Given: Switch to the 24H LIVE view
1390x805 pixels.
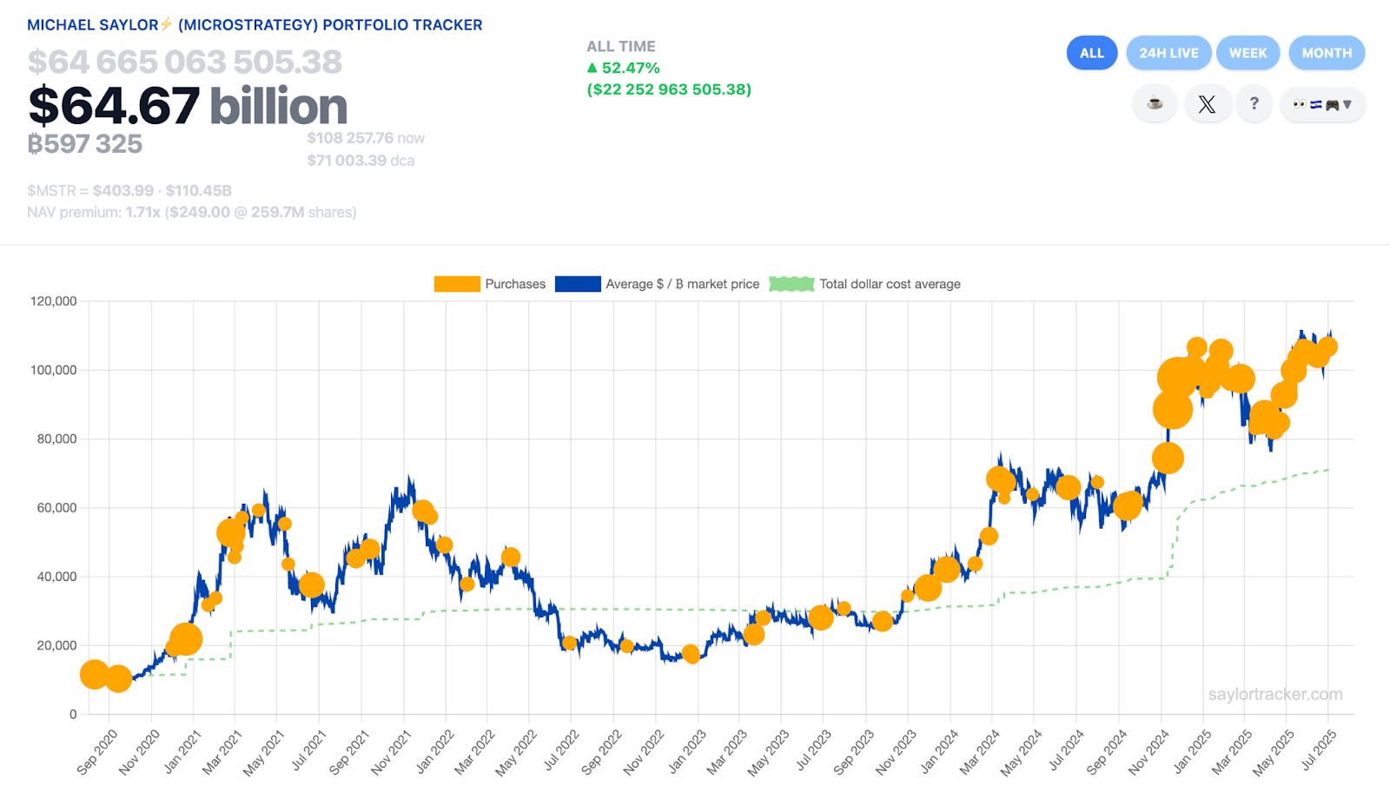Looking at the screenshot, I should 1168,53.
